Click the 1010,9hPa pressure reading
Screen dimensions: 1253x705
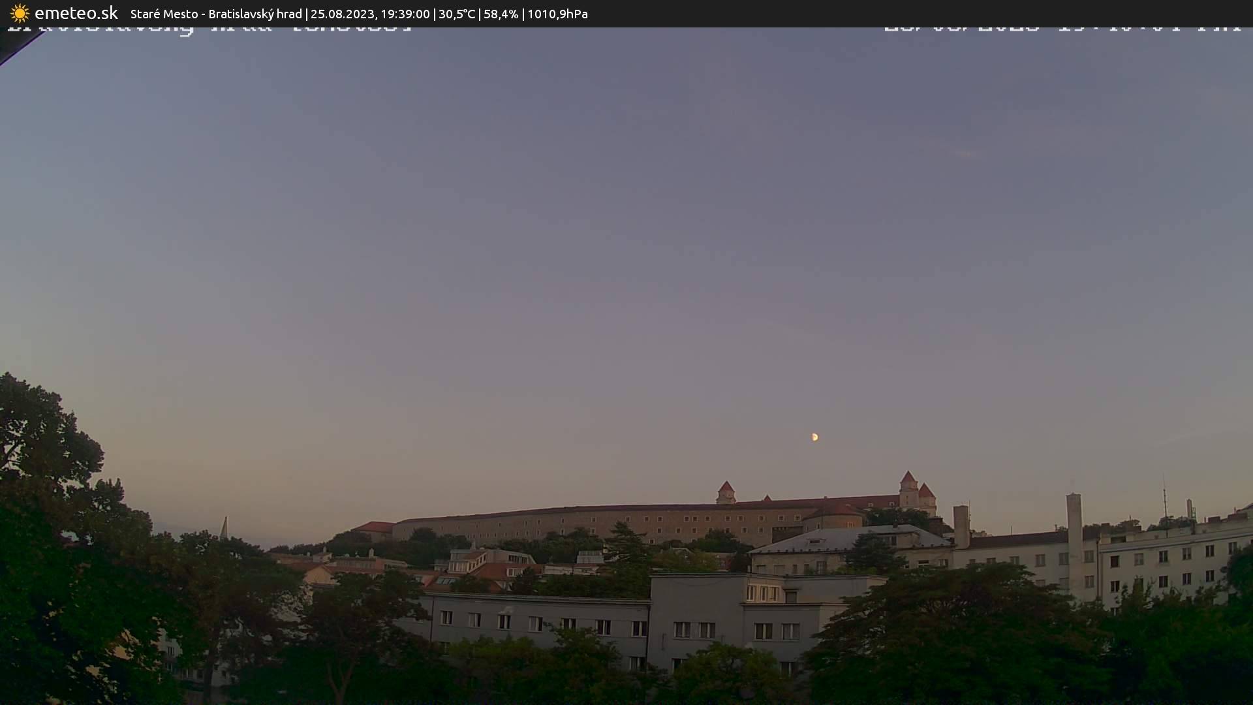pos(557,14)
